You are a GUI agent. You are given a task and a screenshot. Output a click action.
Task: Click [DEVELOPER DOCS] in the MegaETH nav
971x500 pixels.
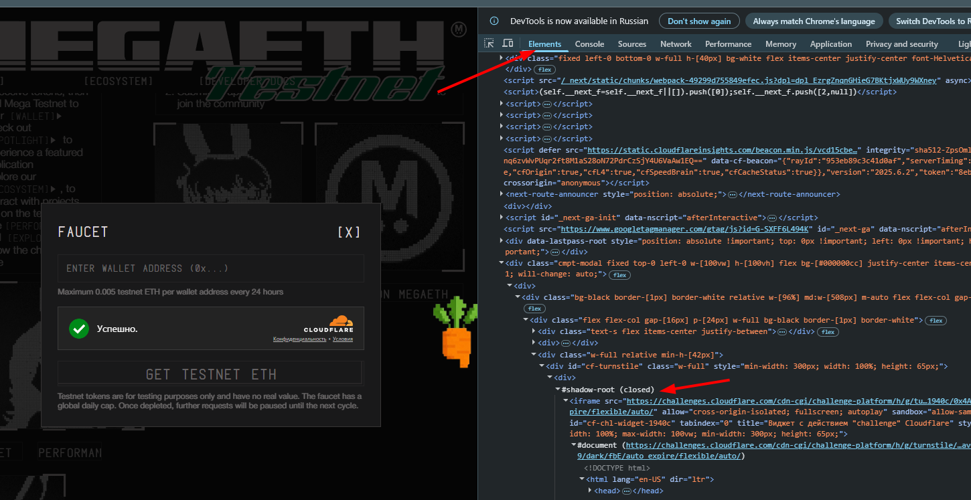[249, 81]
